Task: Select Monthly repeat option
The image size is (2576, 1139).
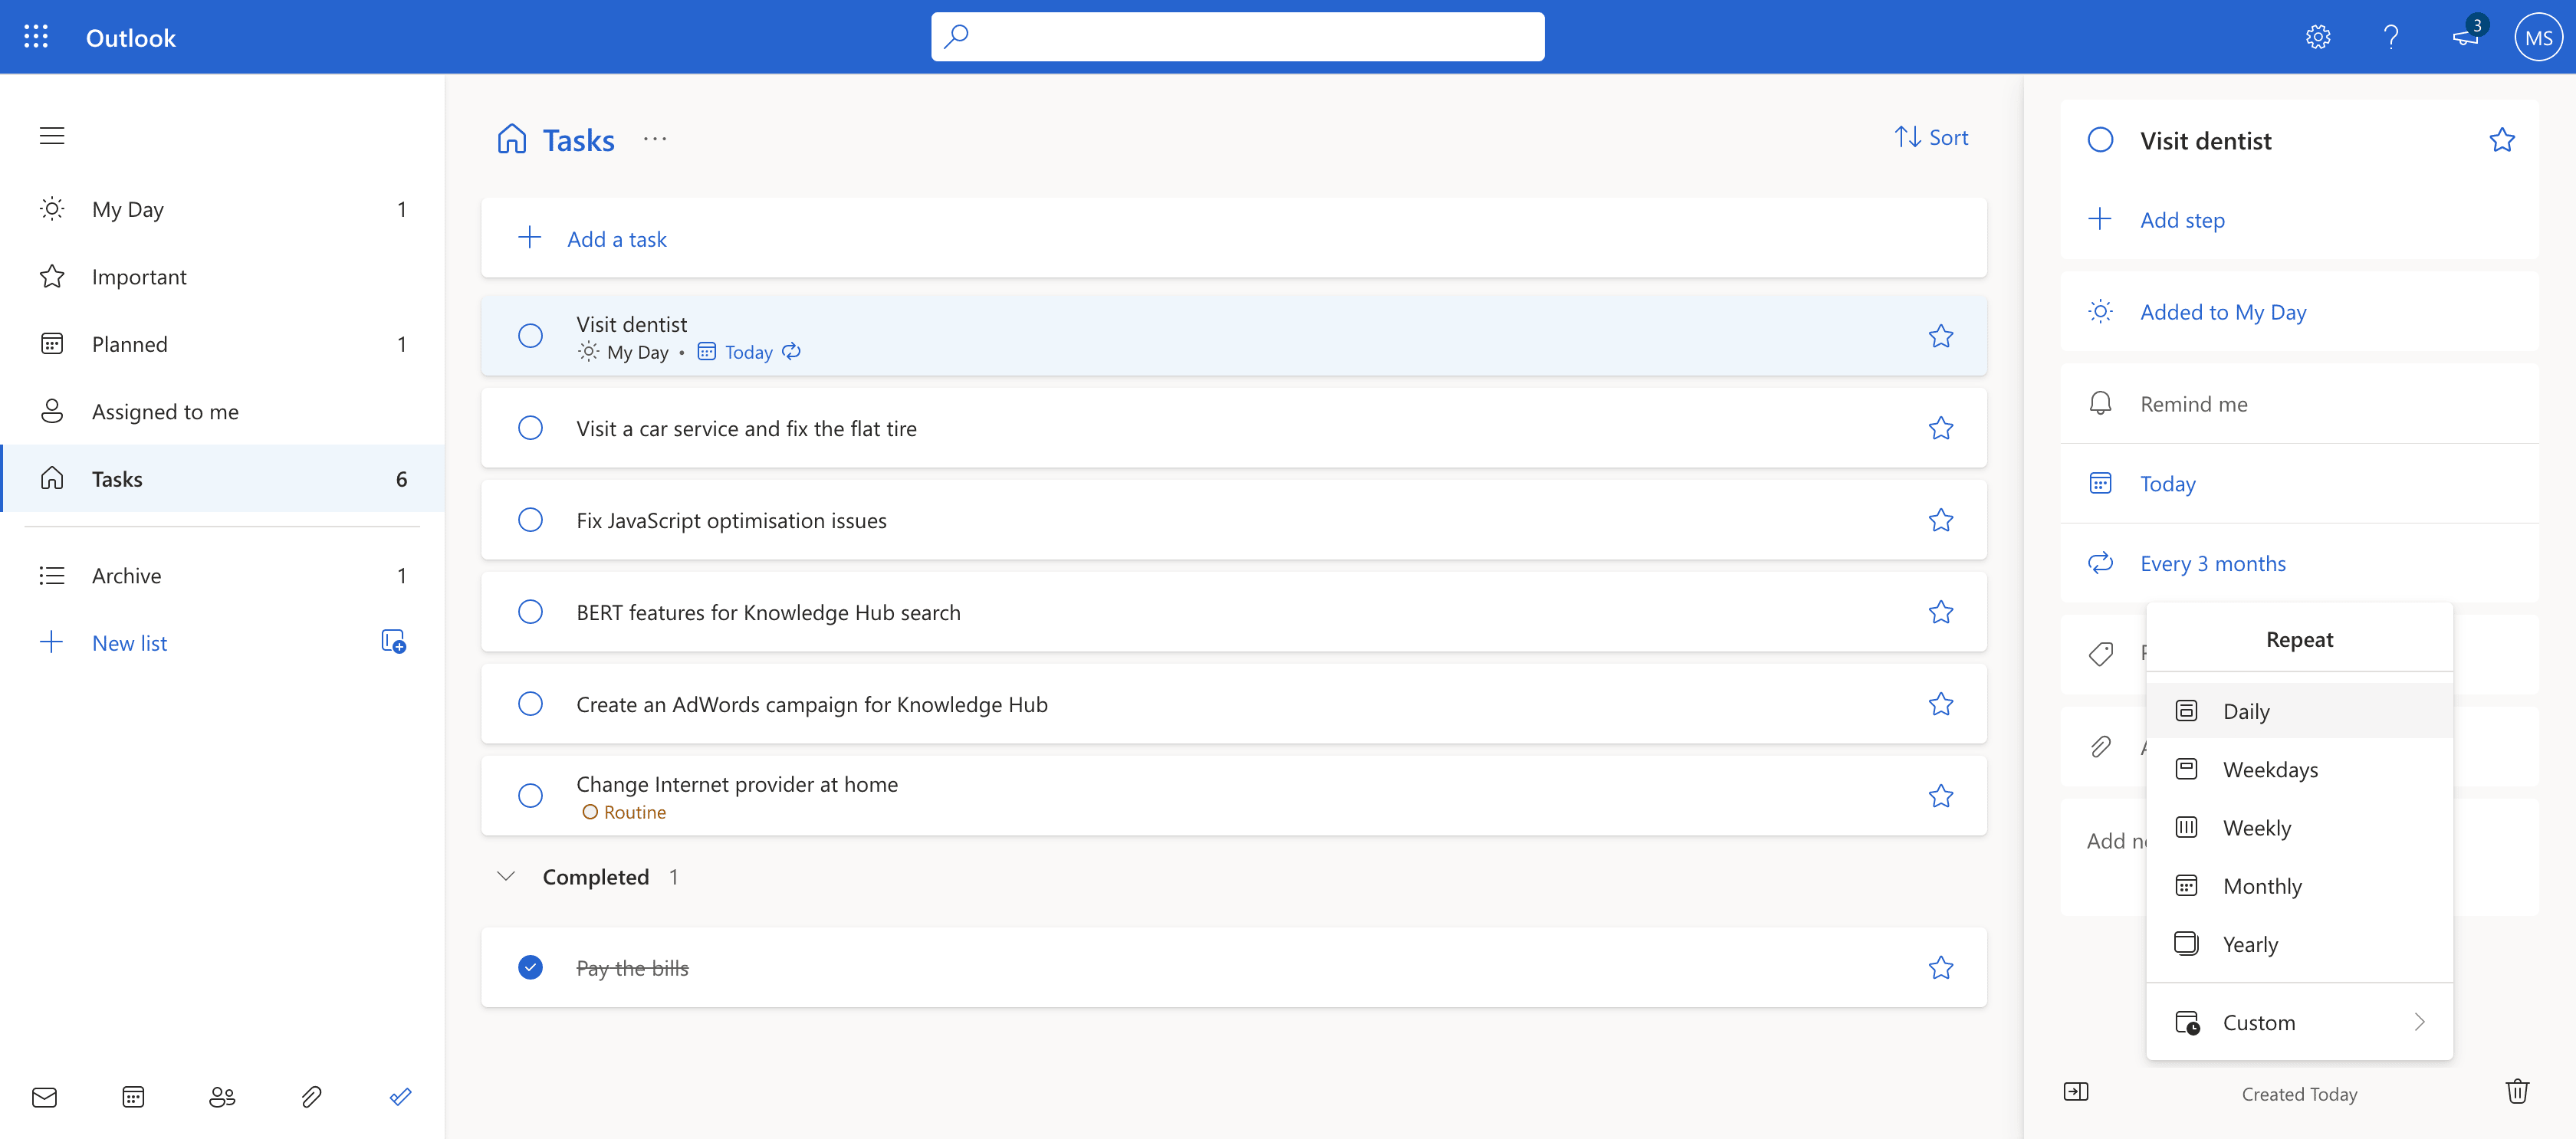Action: (x=2264, y=885)
